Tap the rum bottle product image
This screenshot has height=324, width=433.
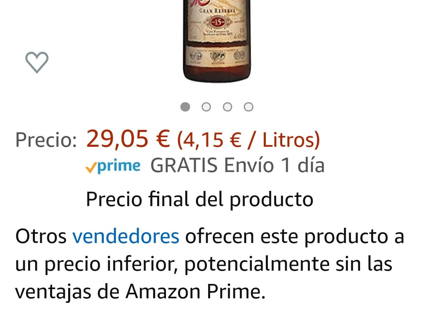[x=217, y=41]
